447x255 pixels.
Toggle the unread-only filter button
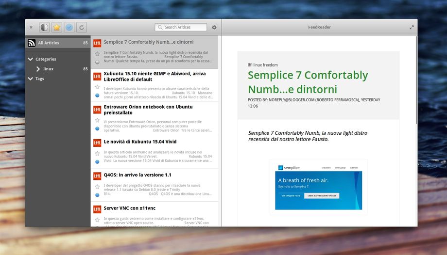(x=44, y=27)
